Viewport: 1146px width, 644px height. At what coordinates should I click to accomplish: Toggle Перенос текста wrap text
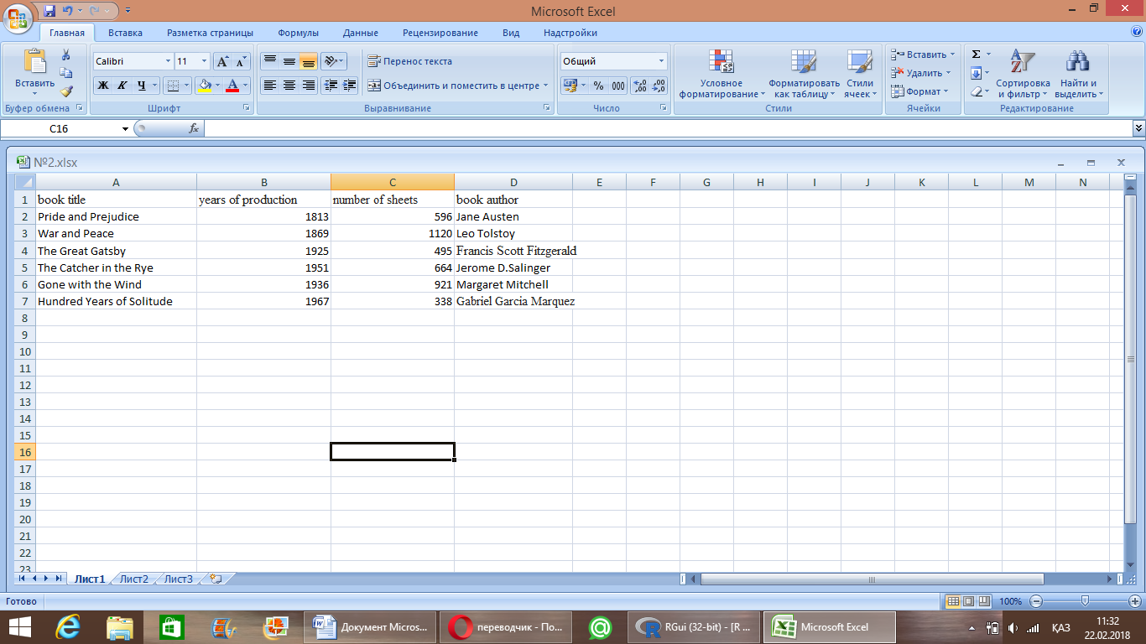[410, 61]
